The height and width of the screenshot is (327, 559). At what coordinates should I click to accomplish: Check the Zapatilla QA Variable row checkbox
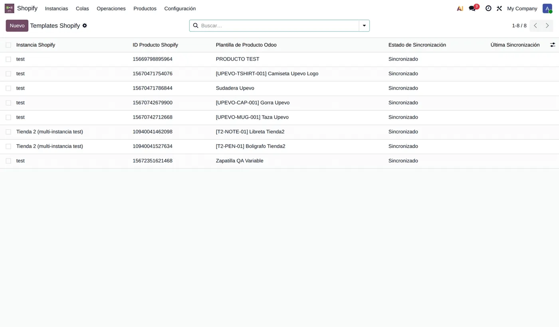(8, 161)
